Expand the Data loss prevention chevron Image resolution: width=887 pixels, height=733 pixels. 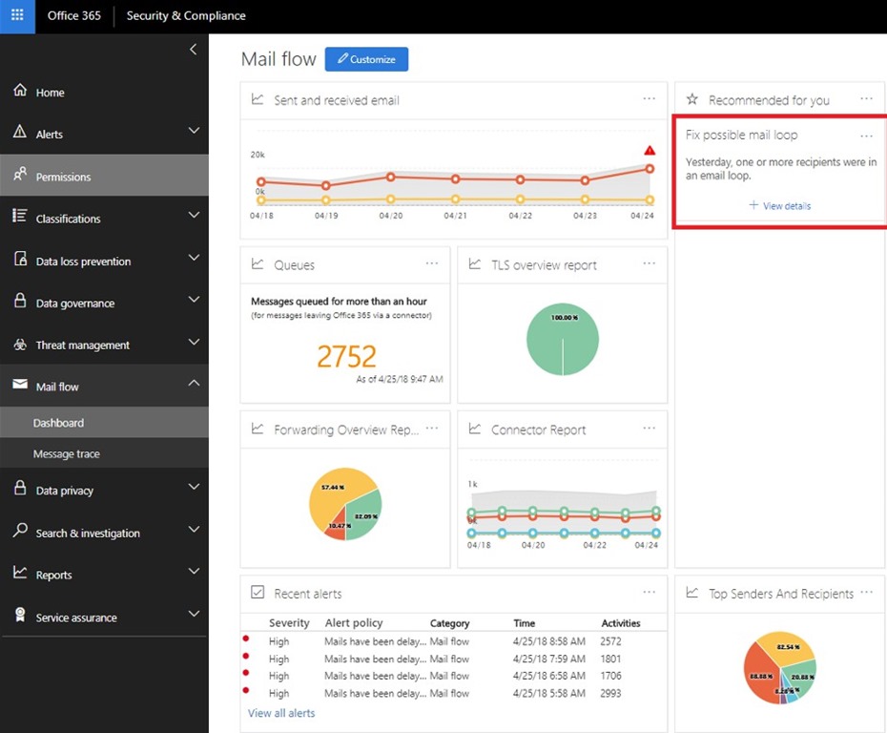coord(194,258)
